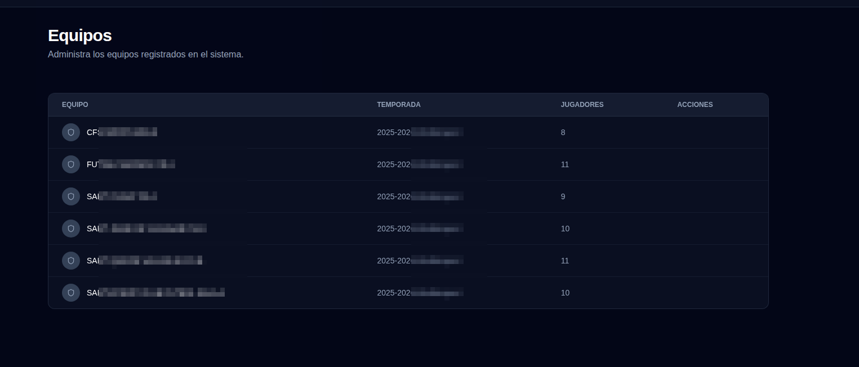The image size is (859, 367).
Task: Select the team name in the last row
Action: click(155, 293)
